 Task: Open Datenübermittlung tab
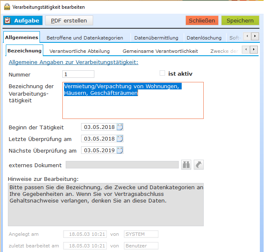click(156, 38)
